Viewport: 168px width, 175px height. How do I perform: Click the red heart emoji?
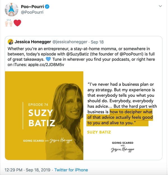(17, 23)
